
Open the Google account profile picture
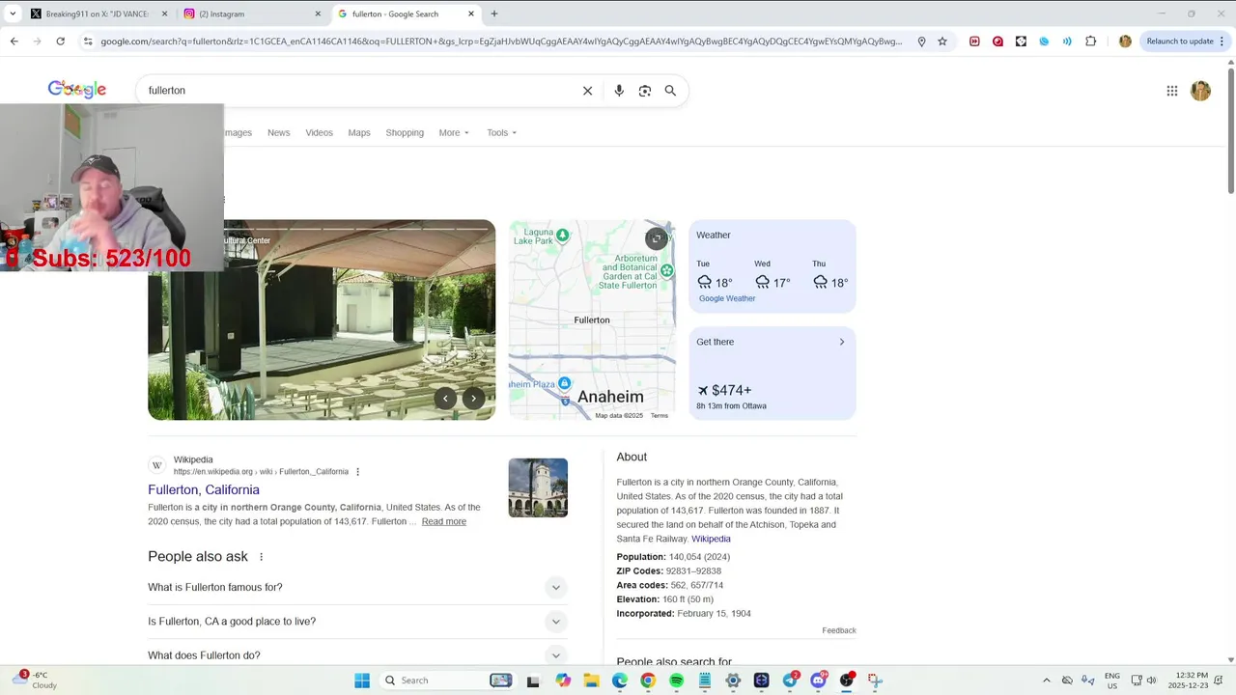pos(1200,91)
